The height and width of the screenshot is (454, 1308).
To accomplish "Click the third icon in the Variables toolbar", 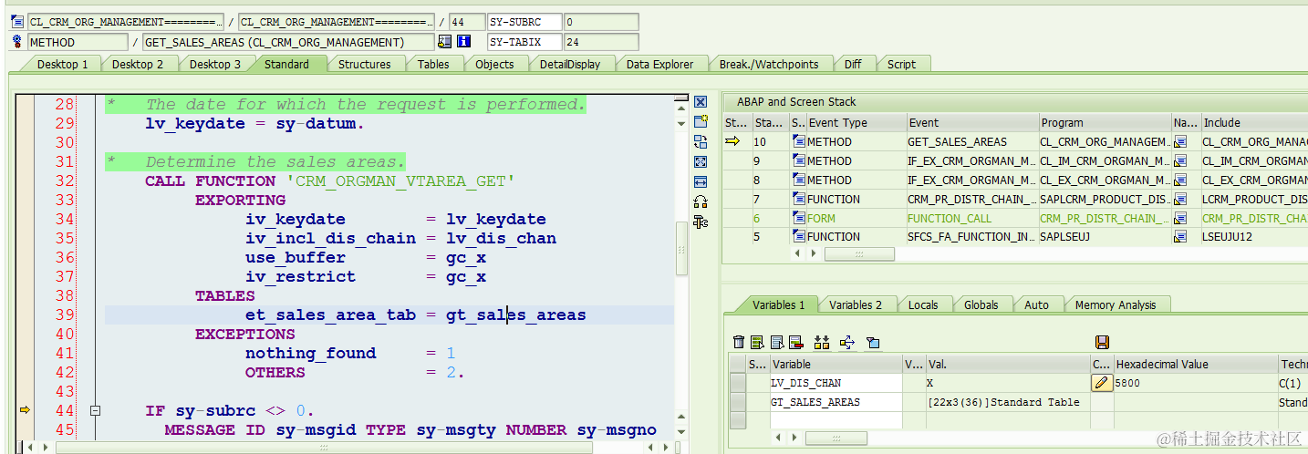I will (x=777, y=342).
